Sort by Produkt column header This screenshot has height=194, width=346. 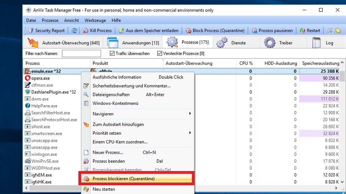coord(127,63)
